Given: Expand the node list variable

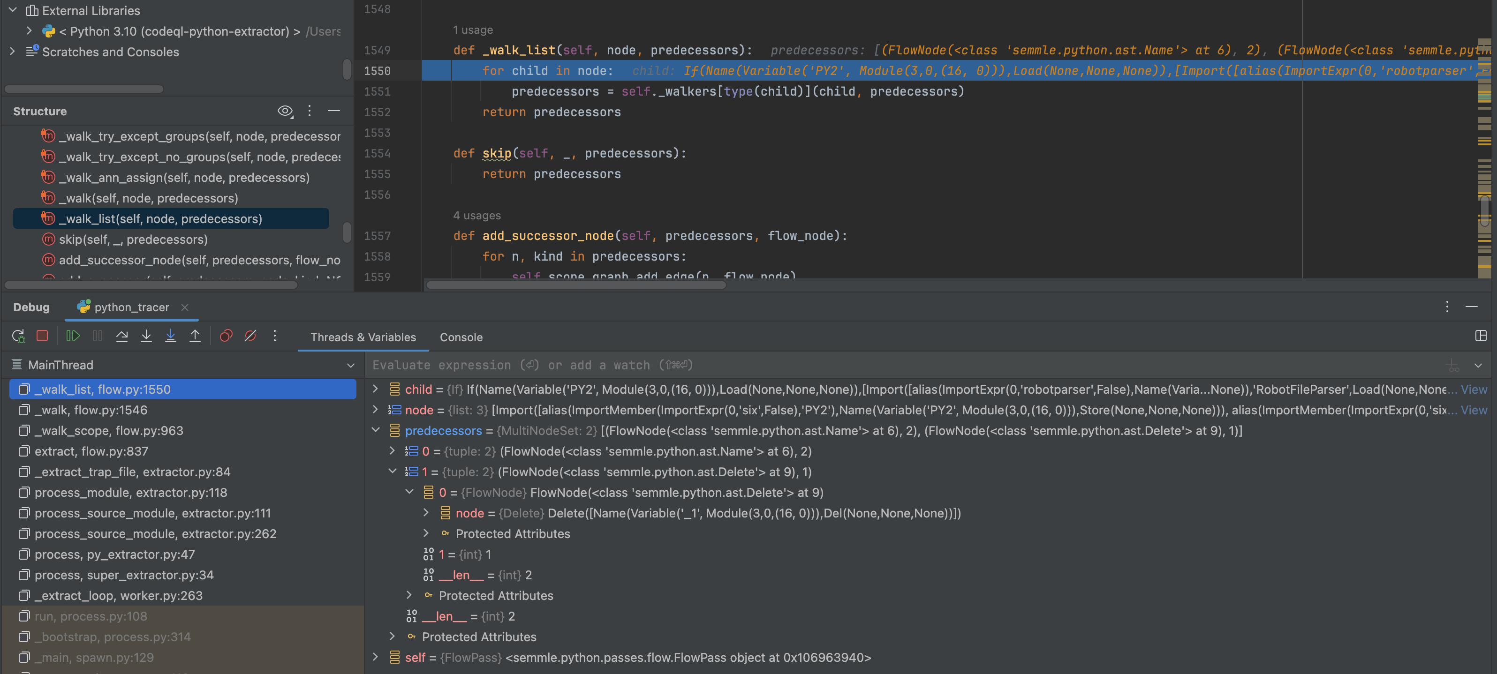Looking at the screenshot, I should coord(375,410).
